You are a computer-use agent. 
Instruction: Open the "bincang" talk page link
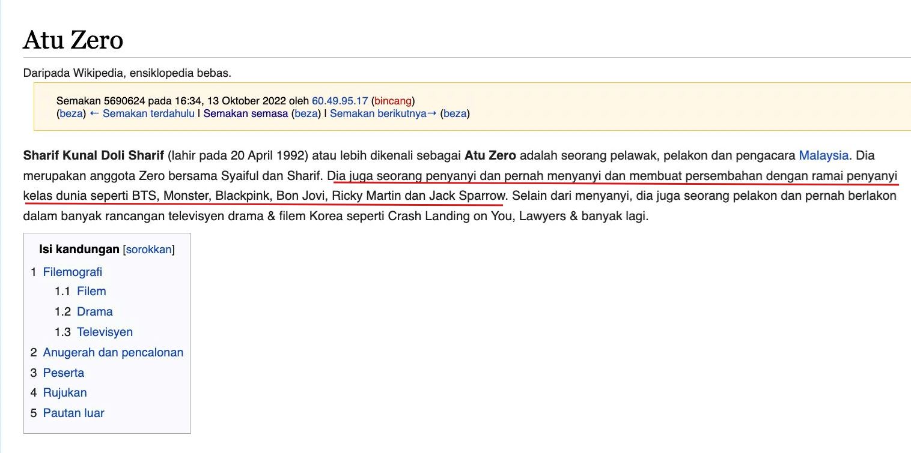click(x=392, y=100)
